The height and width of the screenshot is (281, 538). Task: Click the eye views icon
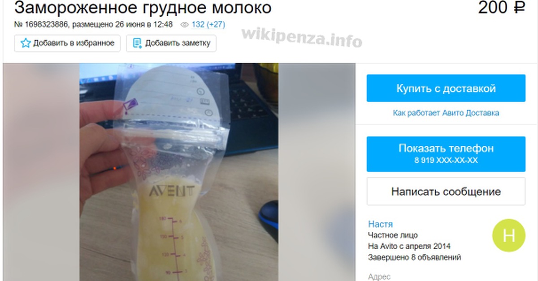click(184, 25)
